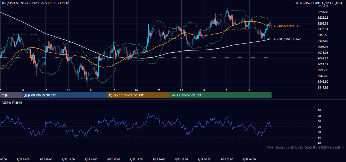This screenshot has width=346, height=162.
Task: Click hour tick 8 under the price chart
Action: [23, 90]
